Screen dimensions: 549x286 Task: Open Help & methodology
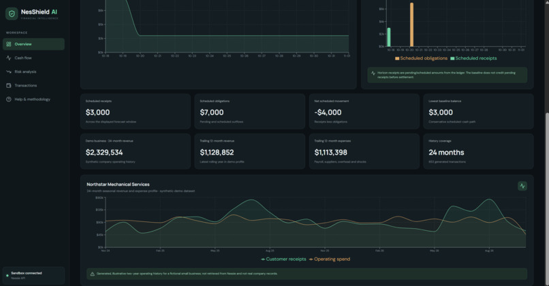point(33,99)
